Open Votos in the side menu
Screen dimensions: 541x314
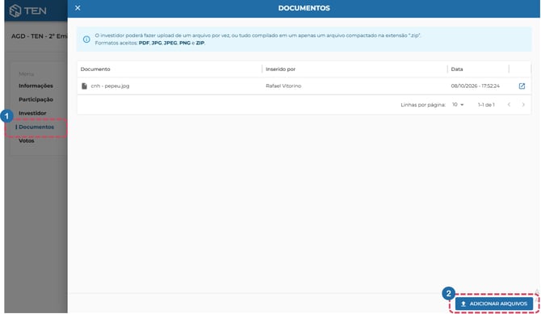[27, 140]
